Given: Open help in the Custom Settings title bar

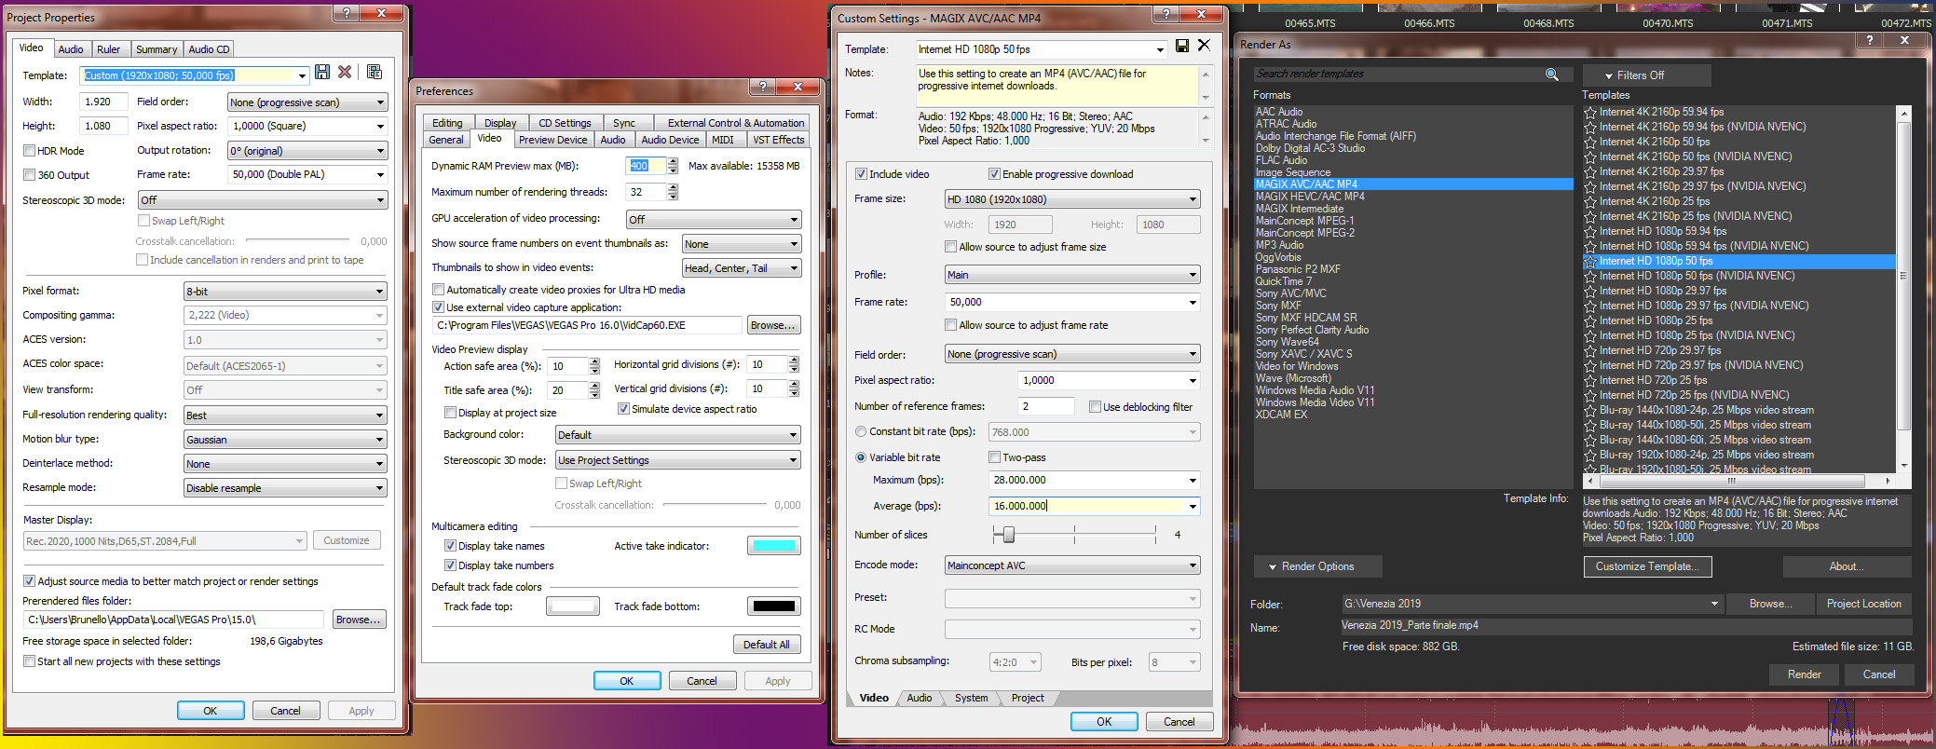Looking at the screenshot, I should tap(1166, 14).
